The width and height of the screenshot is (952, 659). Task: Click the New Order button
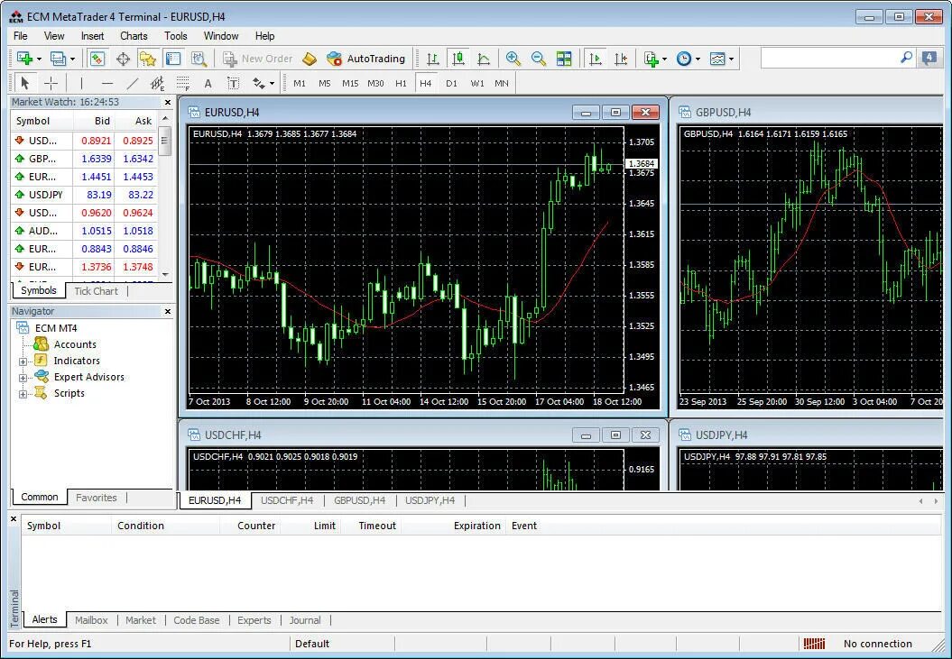pos(257,59)
